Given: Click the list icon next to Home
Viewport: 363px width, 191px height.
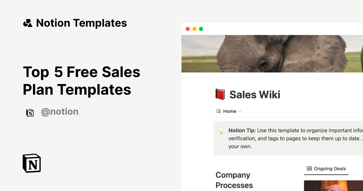Looking at the screenshot, I should 218,111.
